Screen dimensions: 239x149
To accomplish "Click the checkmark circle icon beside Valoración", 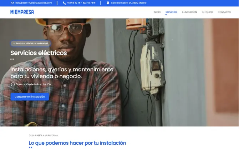I will pos(12,84).
